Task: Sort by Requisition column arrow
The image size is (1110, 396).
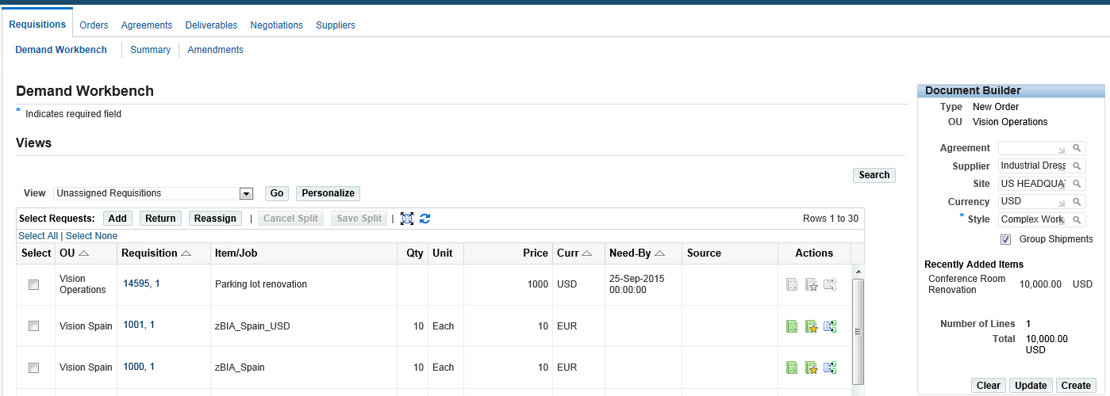Action: (x=186, y=253)
